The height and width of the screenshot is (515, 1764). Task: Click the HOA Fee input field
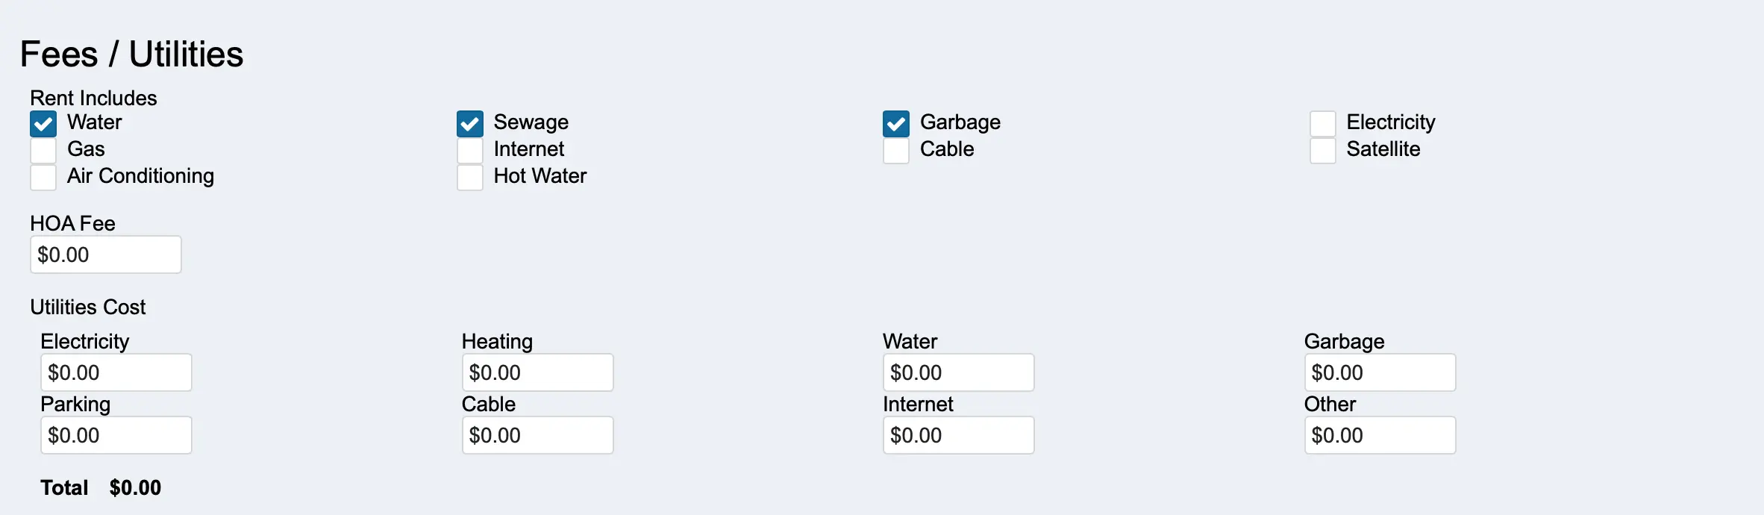(x=106, y=255)
